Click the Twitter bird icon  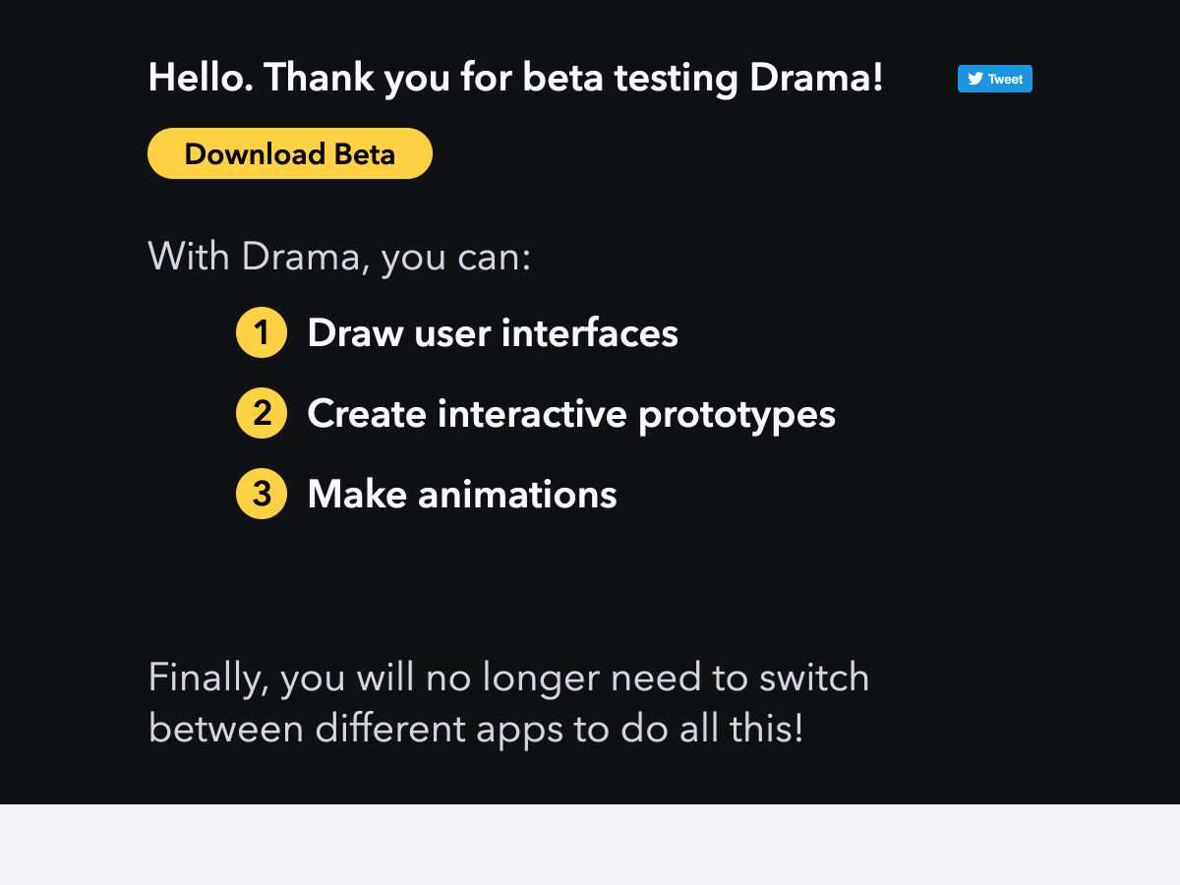click(974, 79)
